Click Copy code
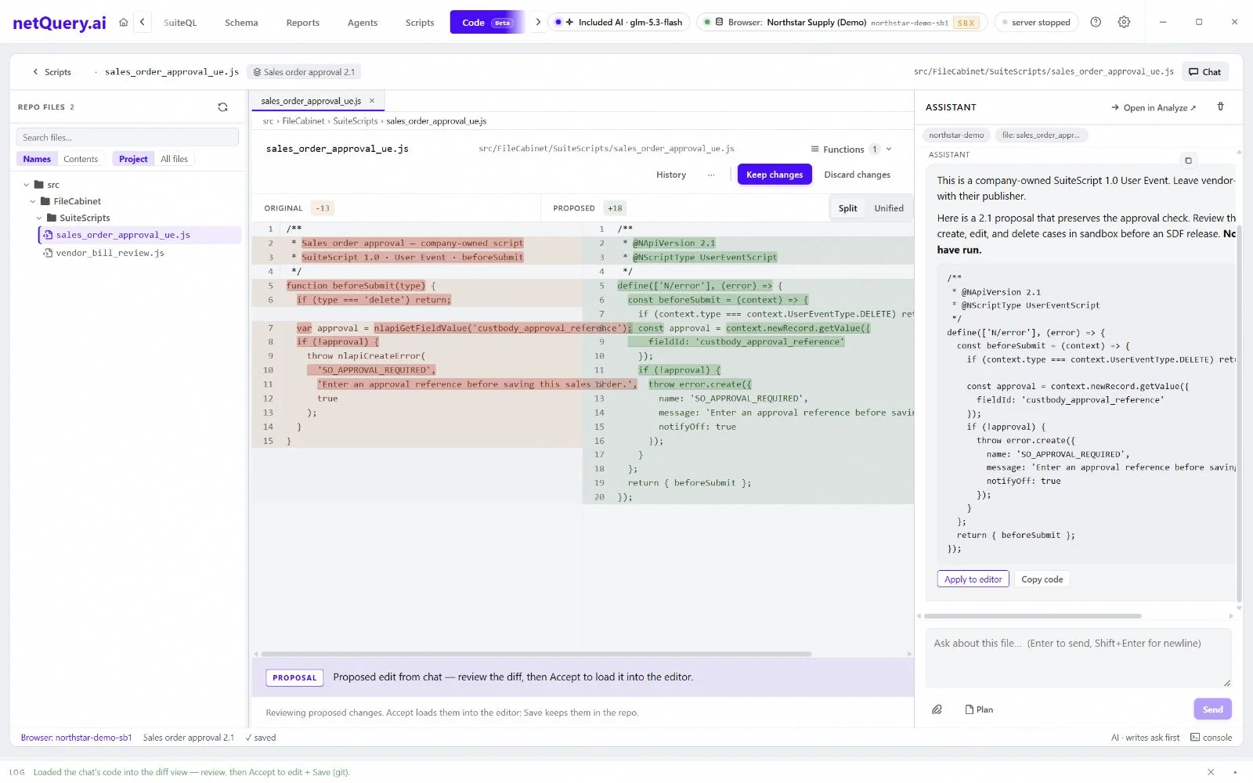Screen dimensions: 1253x783 point(1042,579)
